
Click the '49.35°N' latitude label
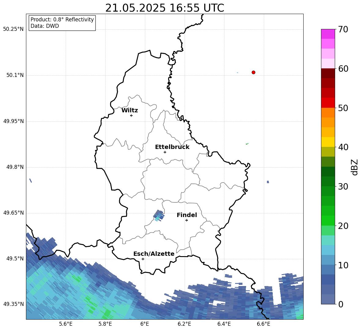(13, 304)
